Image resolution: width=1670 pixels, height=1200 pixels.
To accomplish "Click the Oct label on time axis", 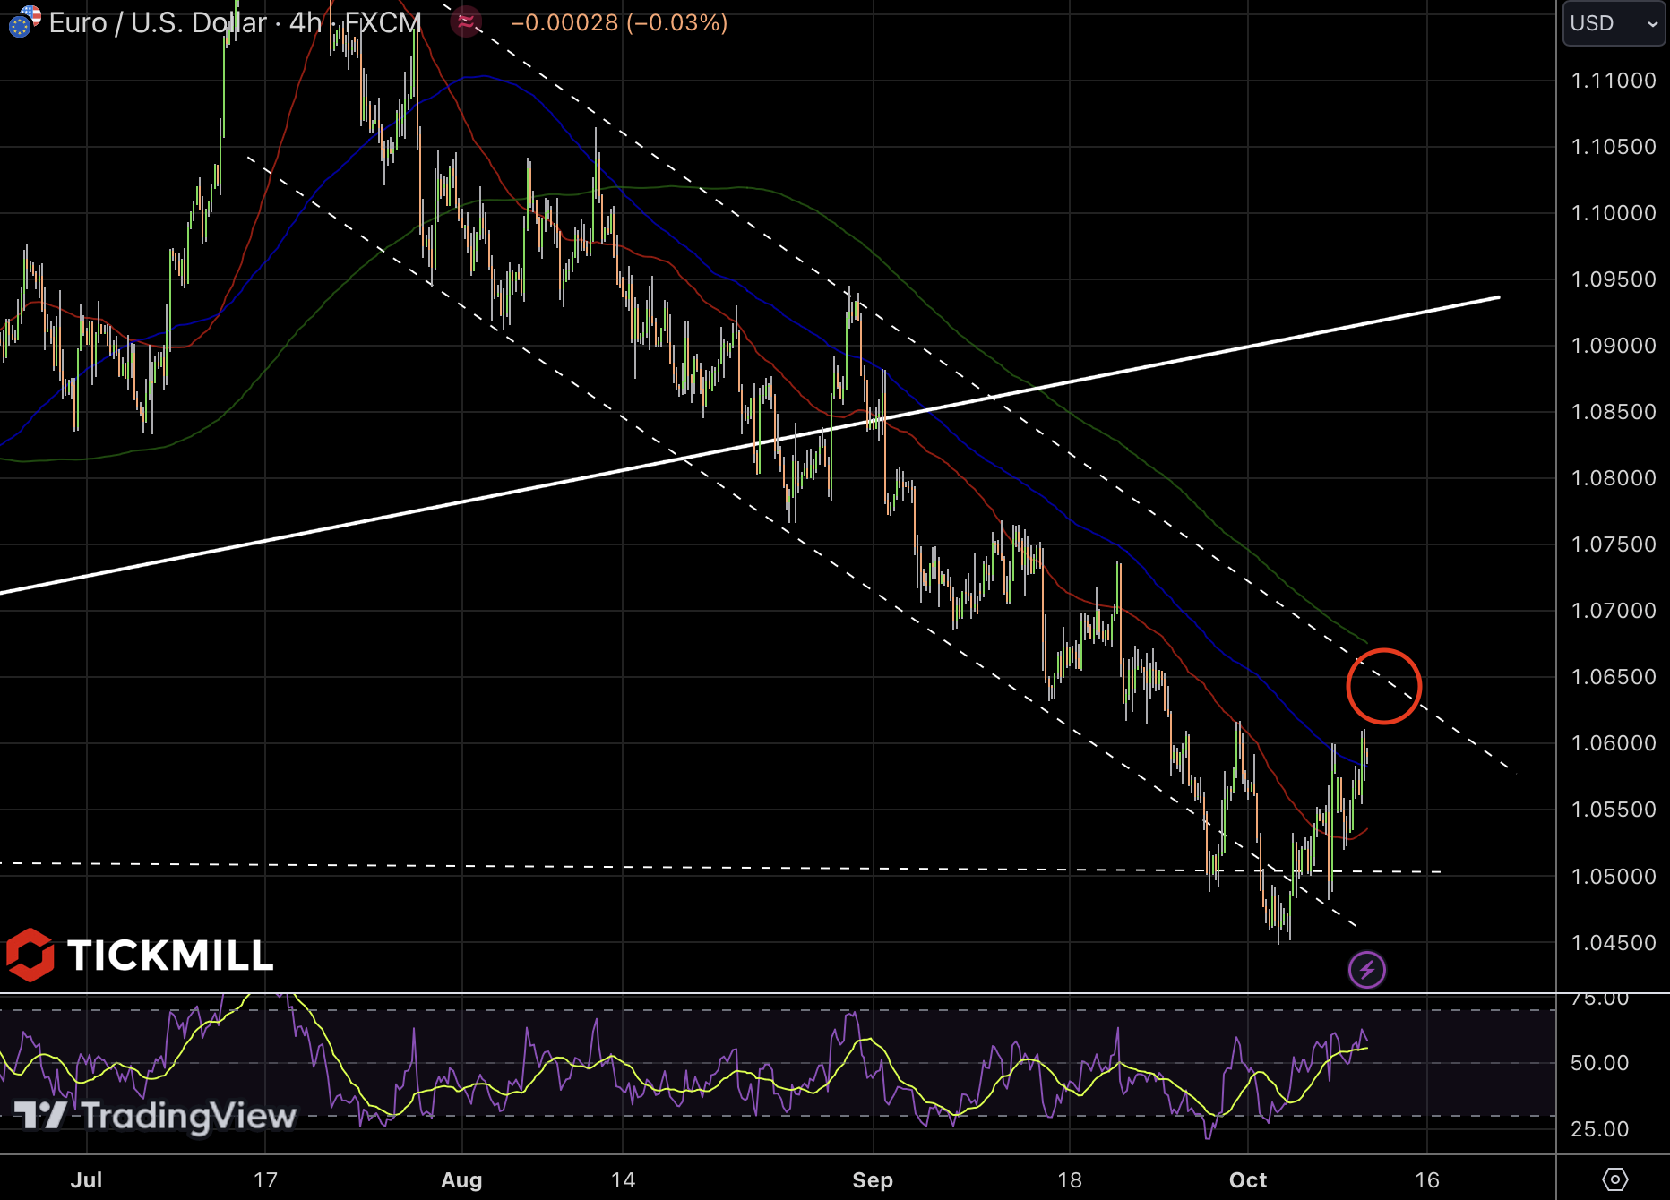I will (1247, 1179).
